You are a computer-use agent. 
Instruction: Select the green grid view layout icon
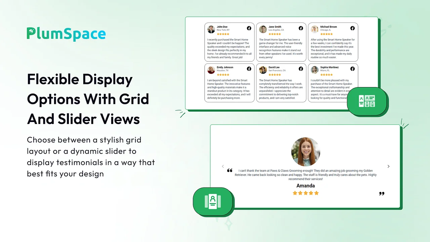coord(367,101)
